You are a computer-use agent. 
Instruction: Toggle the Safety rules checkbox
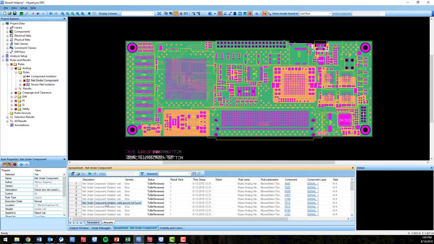point(16,109)
